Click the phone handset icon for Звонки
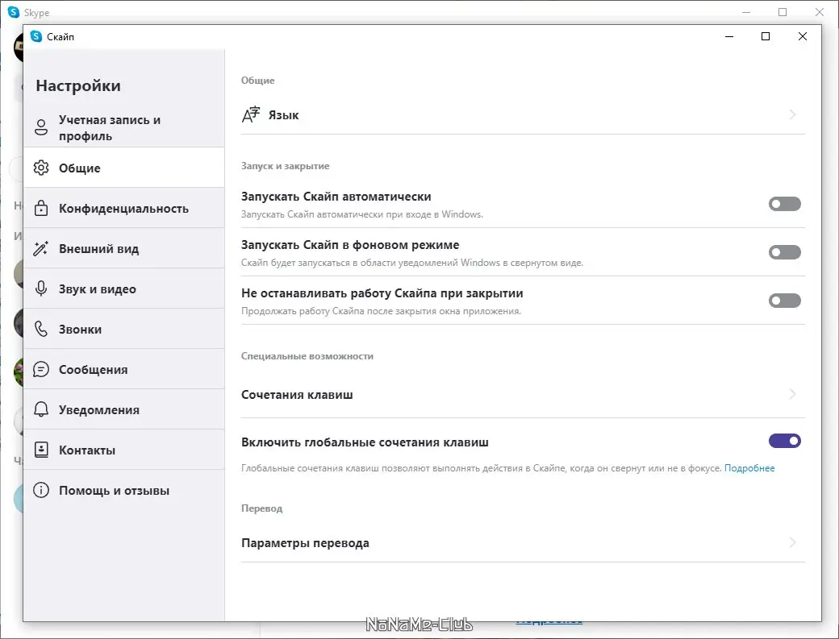 (41, 329)
